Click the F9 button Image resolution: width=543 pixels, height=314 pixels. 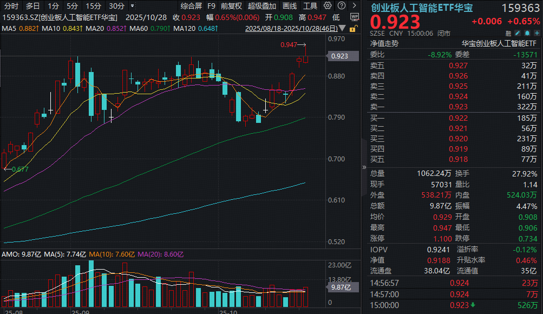[211, 6]
